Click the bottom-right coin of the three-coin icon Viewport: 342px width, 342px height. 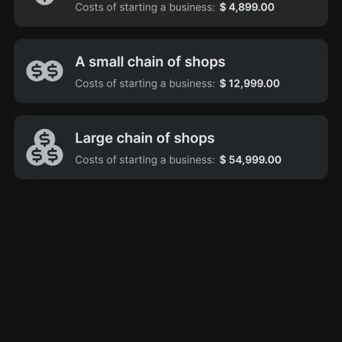53,154
